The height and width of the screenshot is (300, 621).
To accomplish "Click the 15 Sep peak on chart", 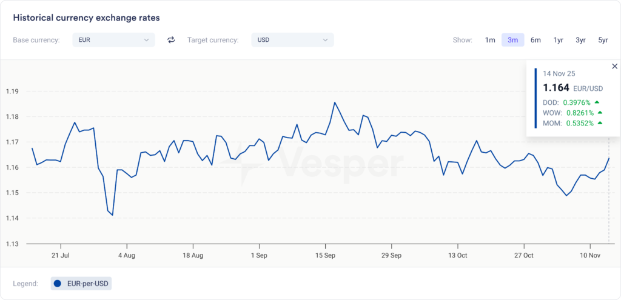I will 335,102.
